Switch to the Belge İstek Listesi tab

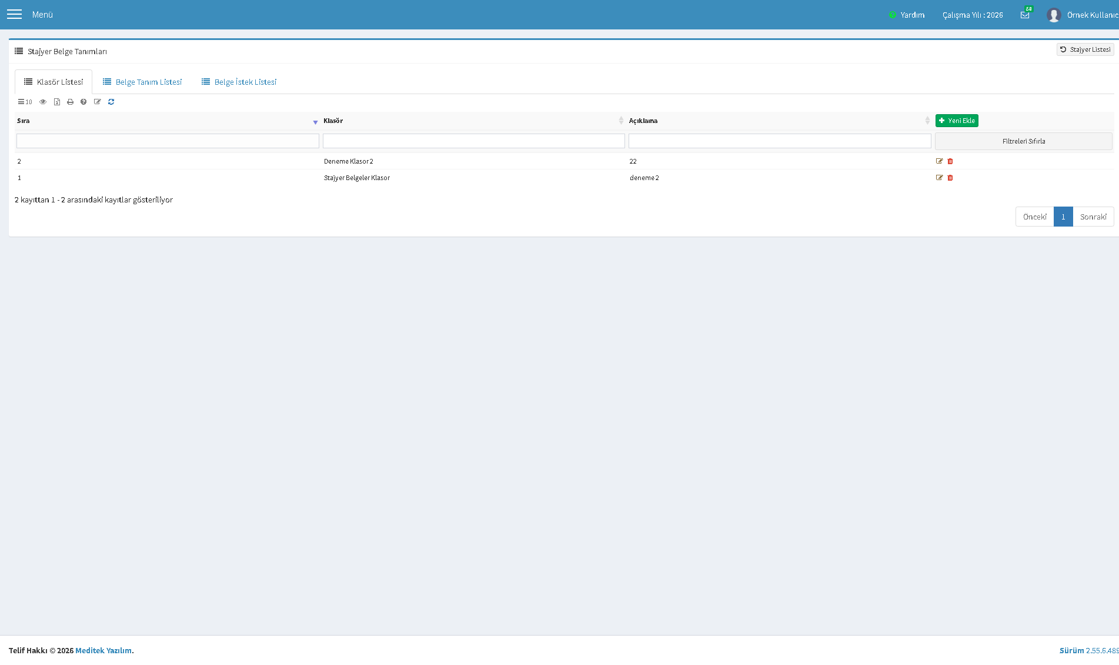click(239, 82)
